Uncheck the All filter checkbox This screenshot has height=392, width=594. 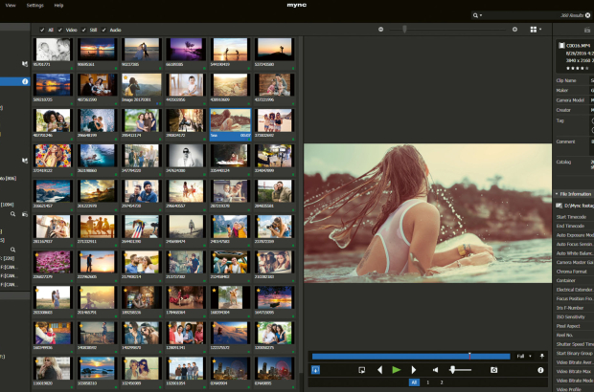[x=42, y=30]
